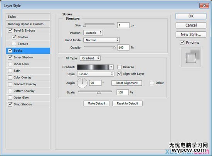
Task: Select the Gradient Overlay effect row
Action: click(28, 84)
